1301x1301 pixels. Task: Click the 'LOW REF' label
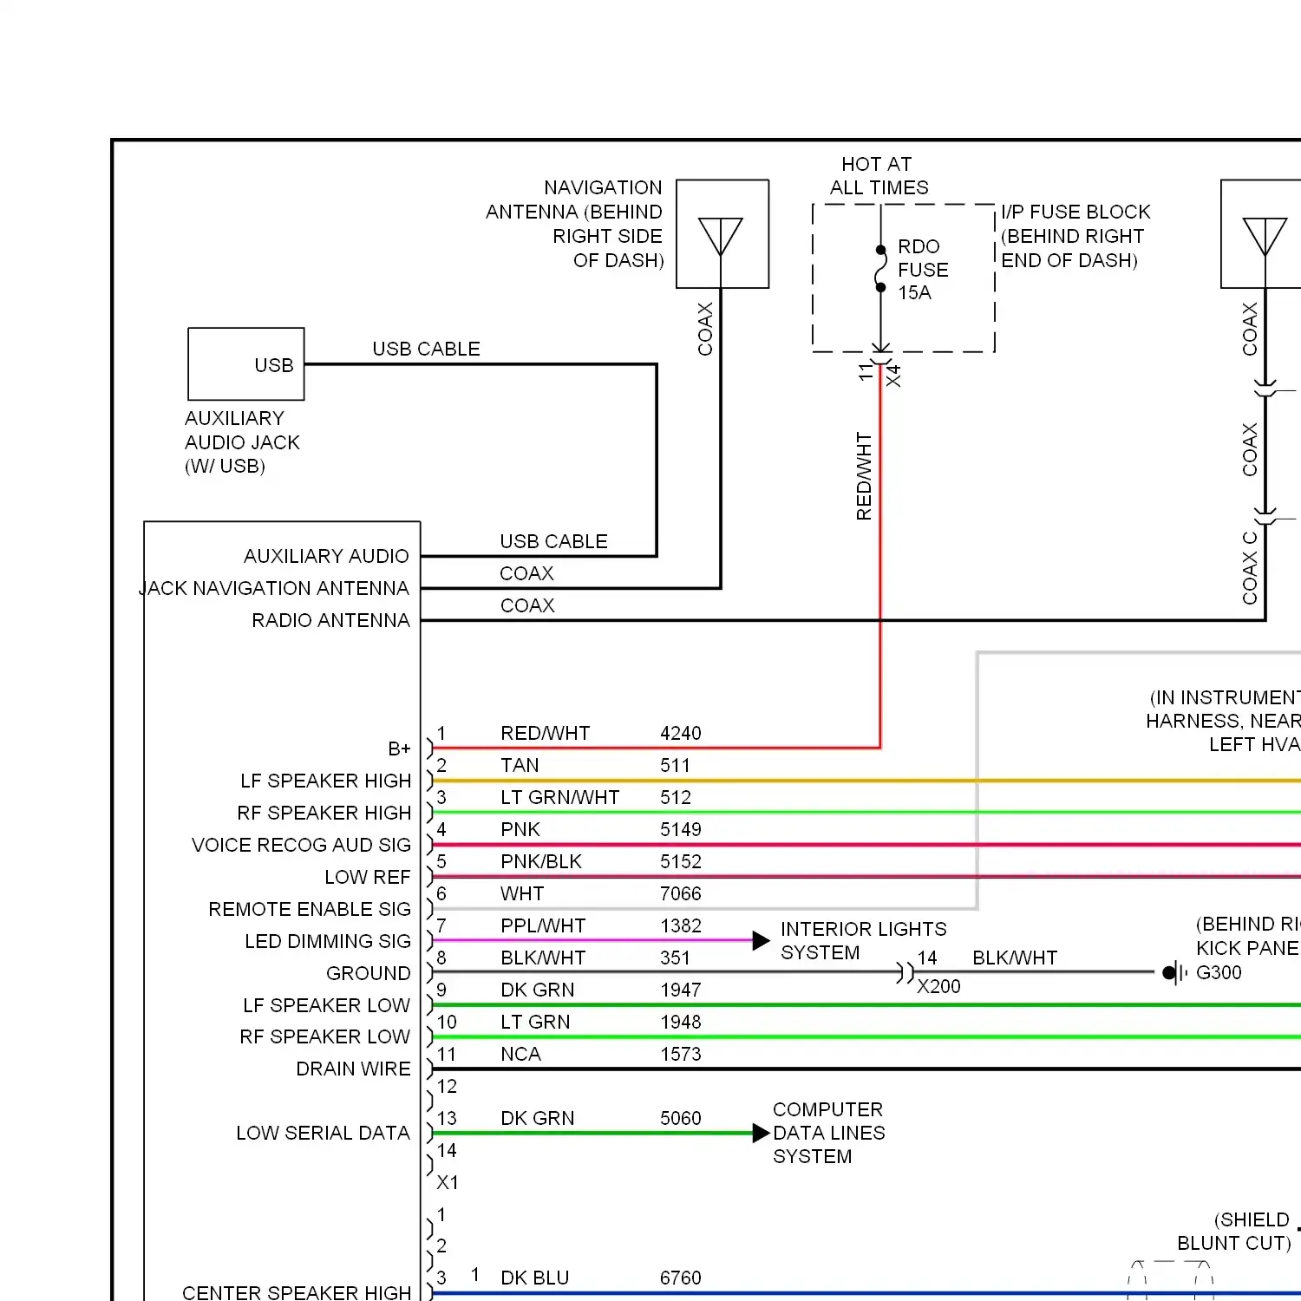coord(367,877)
